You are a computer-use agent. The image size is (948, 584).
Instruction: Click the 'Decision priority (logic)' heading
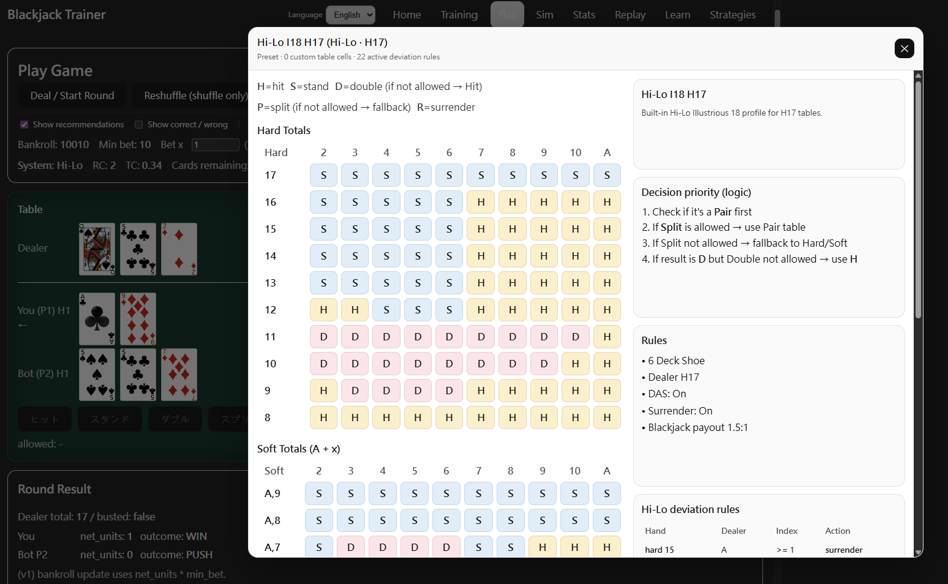coord(696,192)
